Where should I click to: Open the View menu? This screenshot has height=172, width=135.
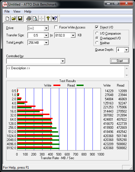pos(17,11)
